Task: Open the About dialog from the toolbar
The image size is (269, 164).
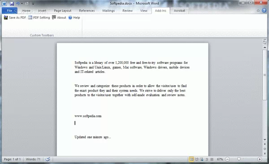Action: pyautogui.click(x=59, y=17)
